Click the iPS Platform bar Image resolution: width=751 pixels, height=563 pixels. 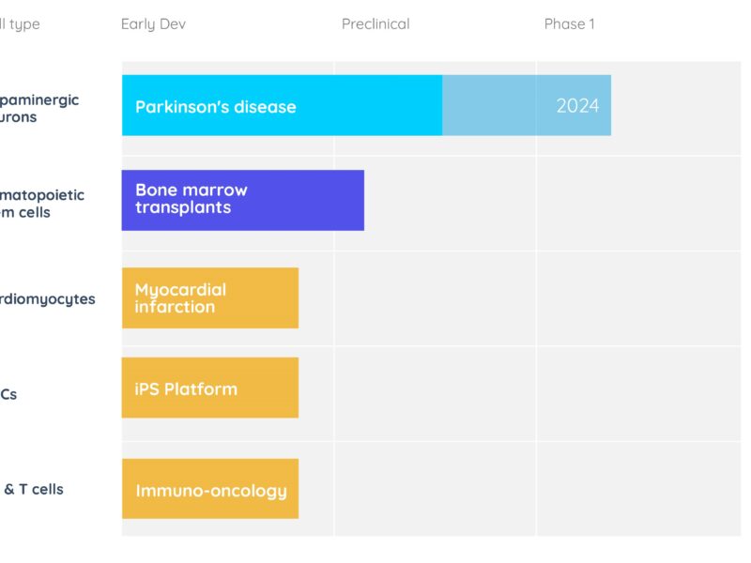tap(210, 388)
